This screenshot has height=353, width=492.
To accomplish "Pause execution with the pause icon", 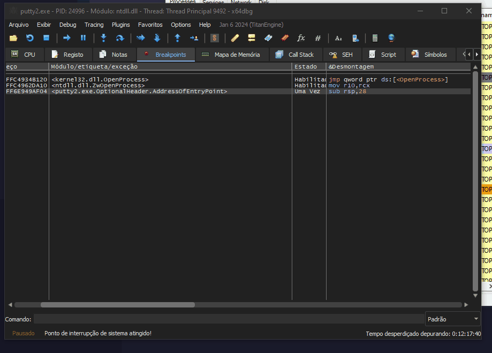I will (83, 38).
